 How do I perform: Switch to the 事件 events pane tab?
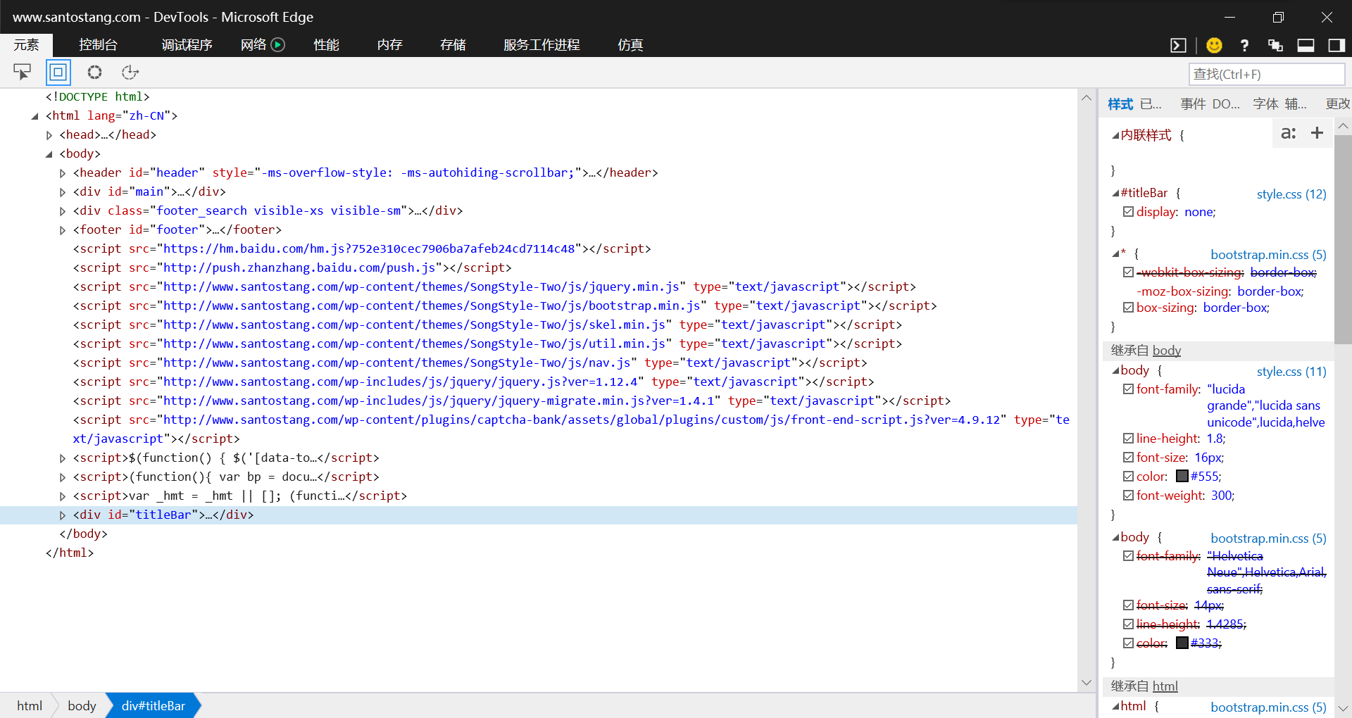pyautogui.click(x=1193, y=104)
